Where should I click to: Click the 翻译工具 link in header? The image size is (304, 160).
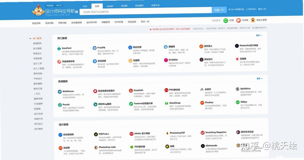click(262, 9)
